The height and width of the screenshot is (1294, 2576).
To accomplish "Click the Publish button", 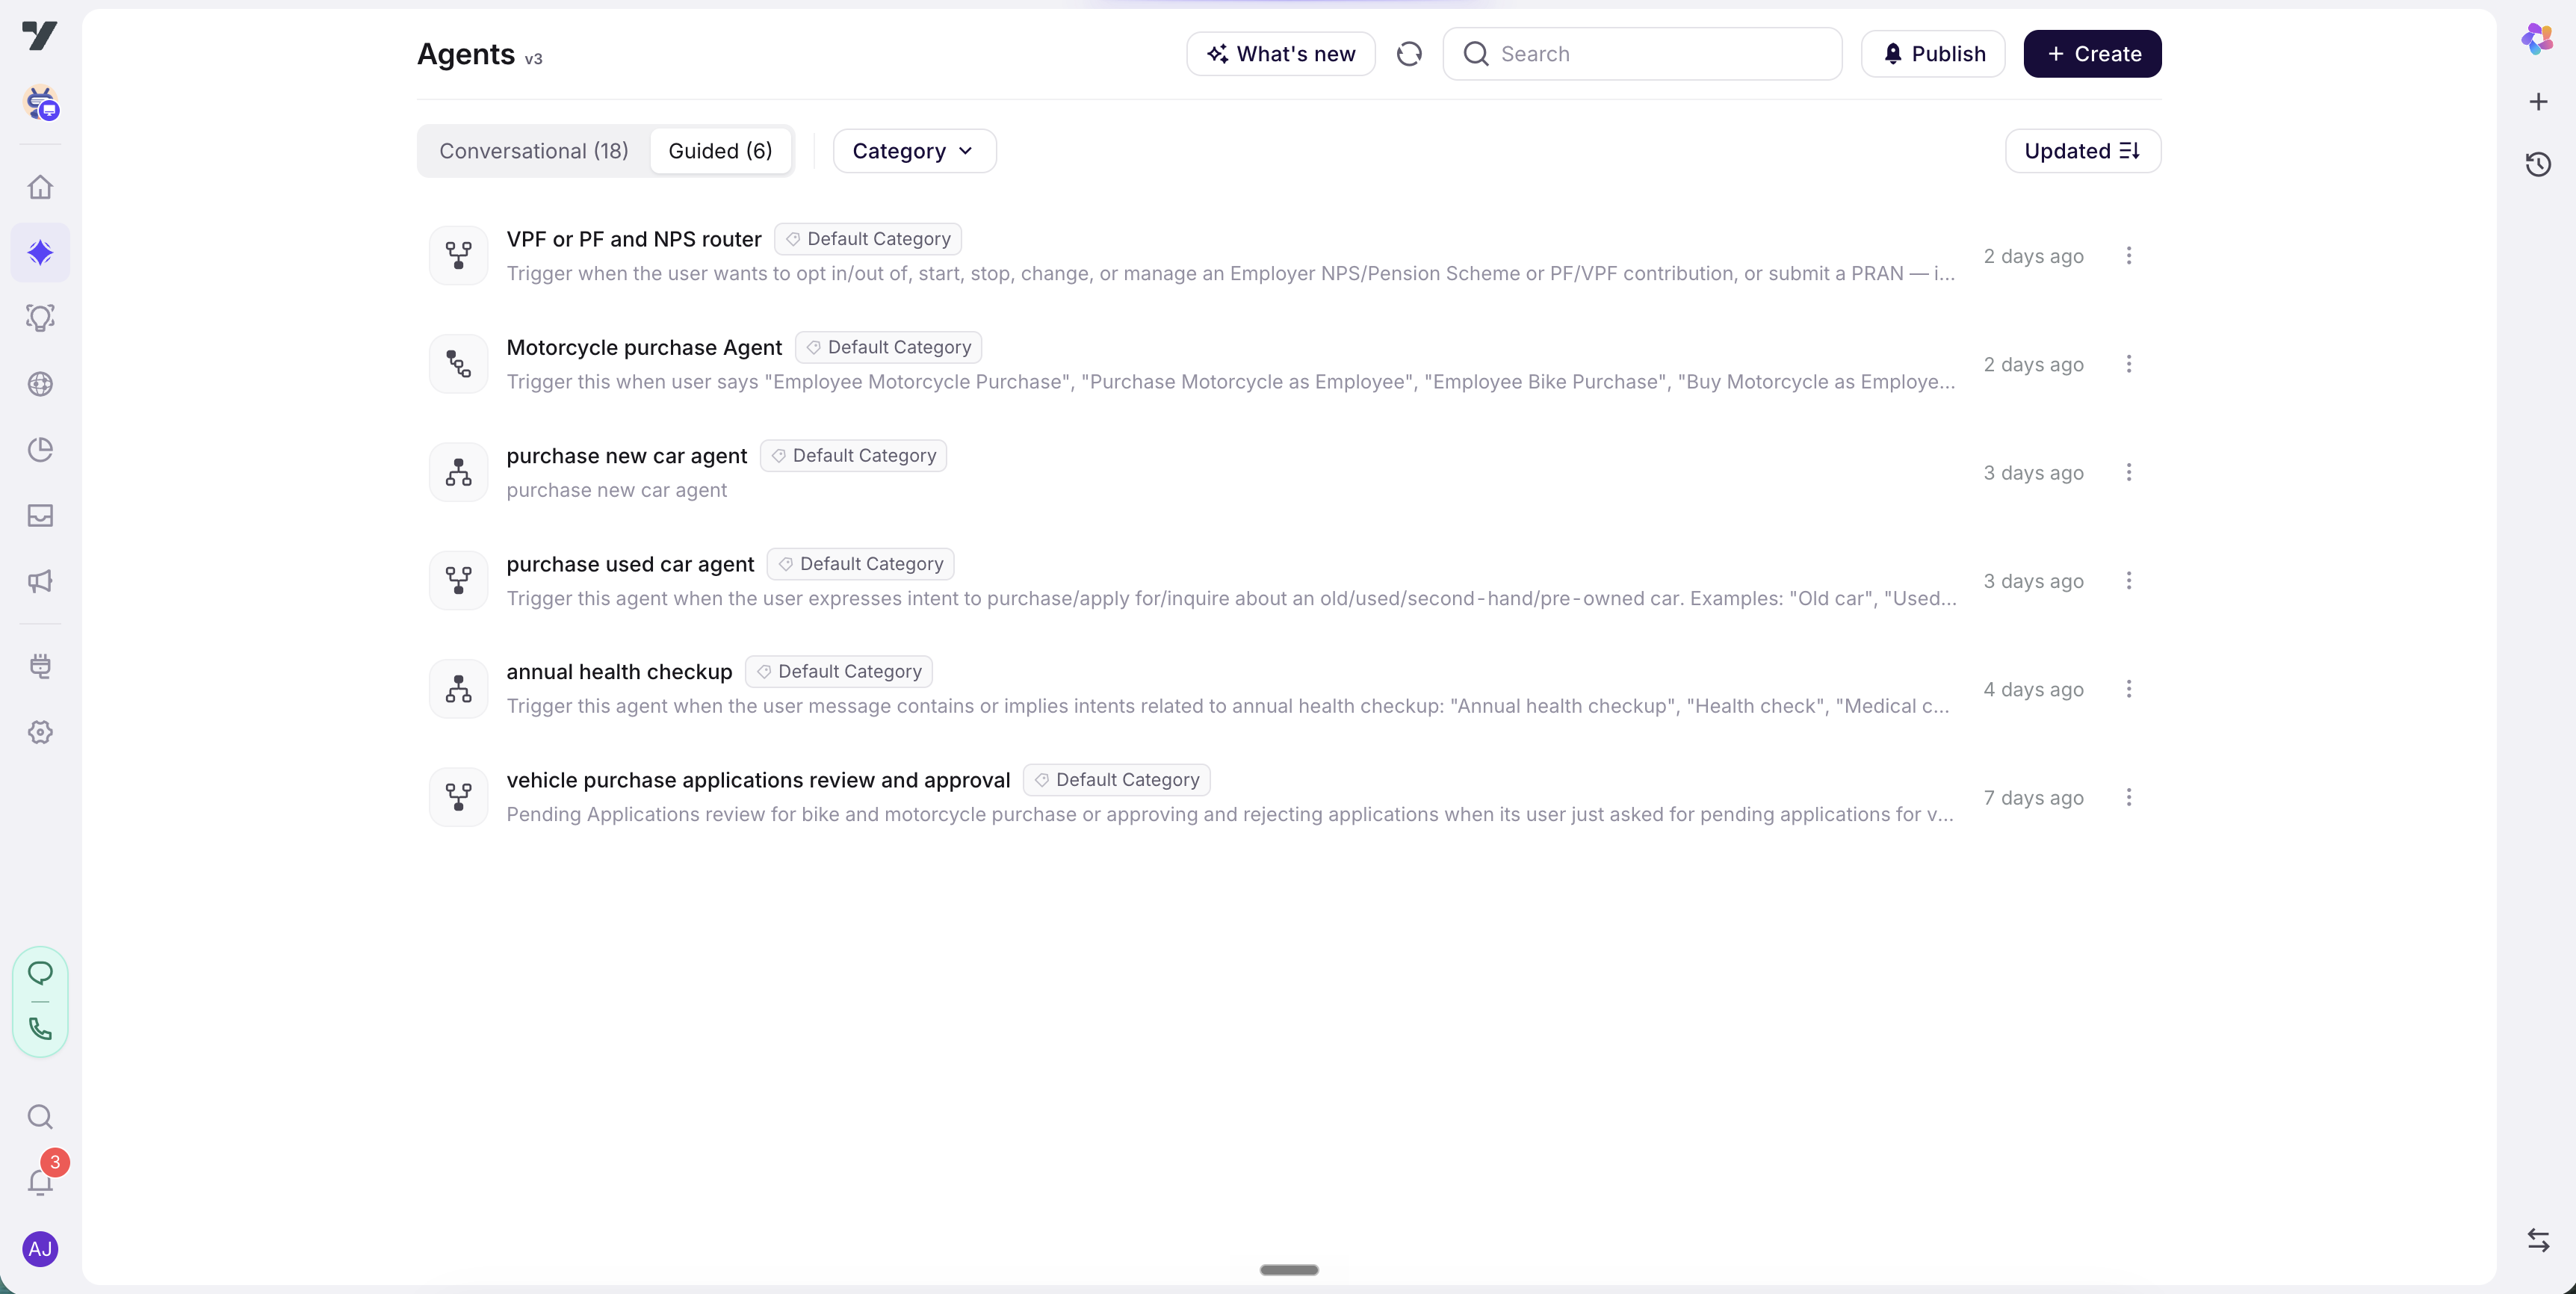I will [1932, 54].
